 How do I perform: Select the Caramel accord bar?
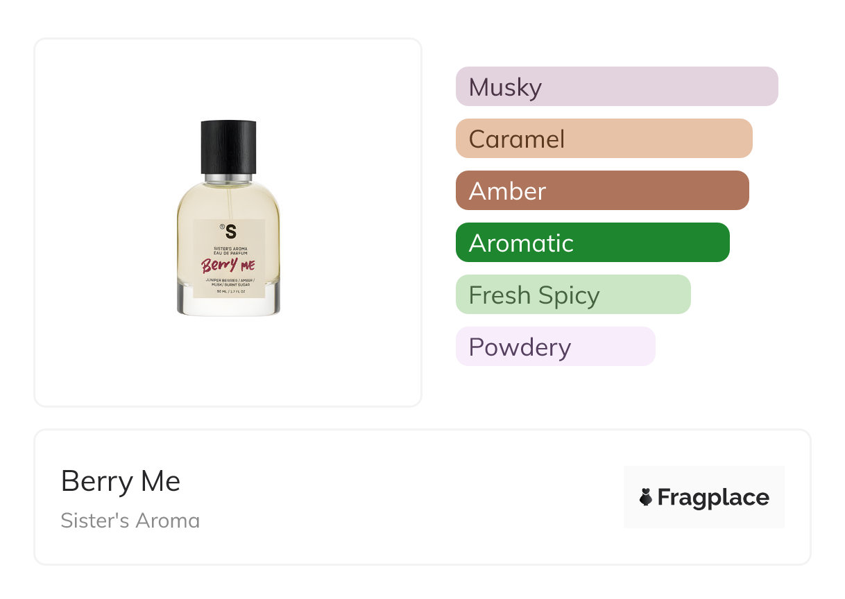click(x=604, y=139)
